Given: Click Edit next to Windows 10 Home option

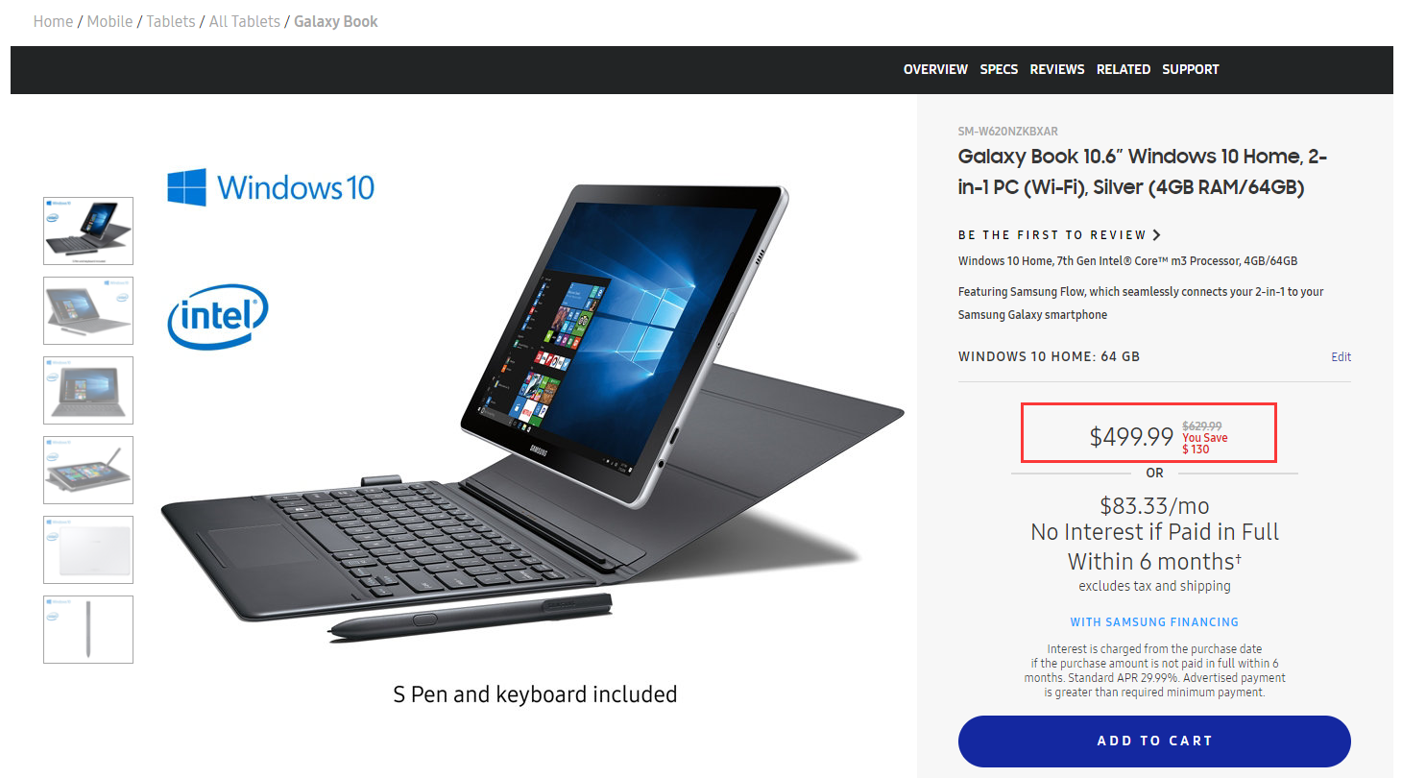Looking at the screenshot, I should pyautogui.click(x=1341, y=356).
